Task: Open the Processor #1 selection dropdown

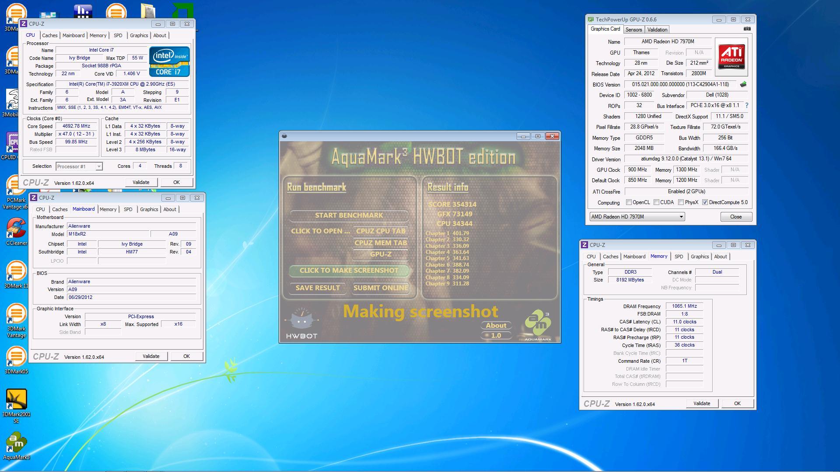Action: tap(79, 167)
